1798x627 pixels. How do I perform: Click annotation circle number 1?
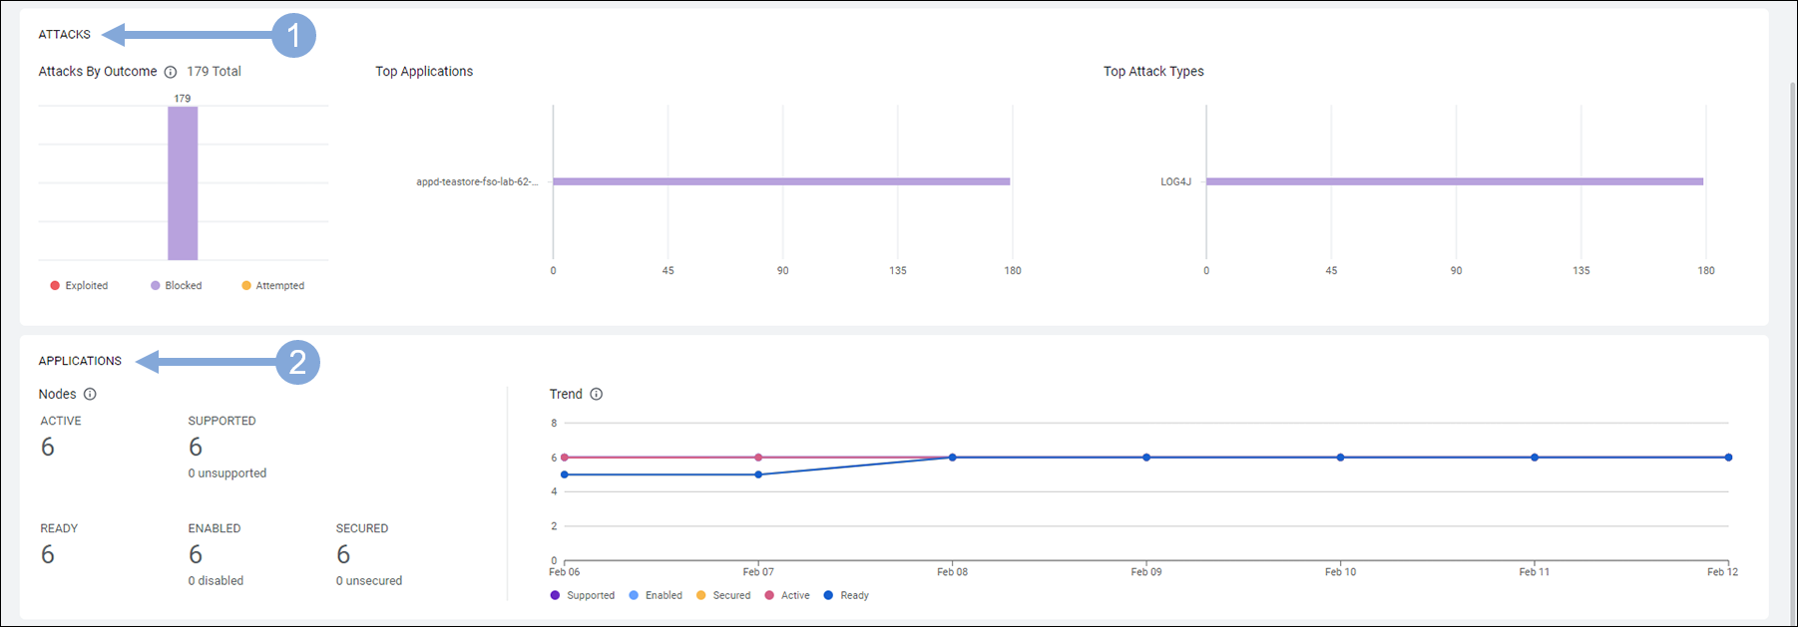pyautogui.click(x=293, y=36)
